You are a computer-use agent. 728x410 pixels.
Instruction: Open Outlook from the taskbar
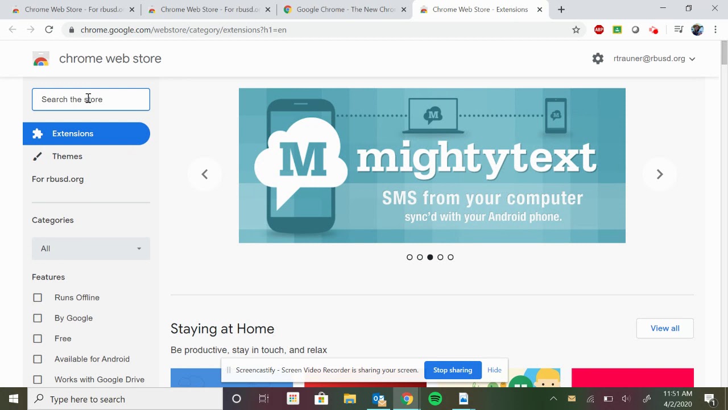(x=379, y=399)
